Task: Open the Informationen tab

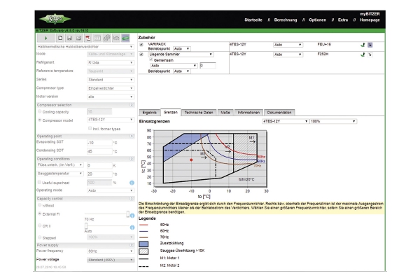Action: [x=248, y=113]
